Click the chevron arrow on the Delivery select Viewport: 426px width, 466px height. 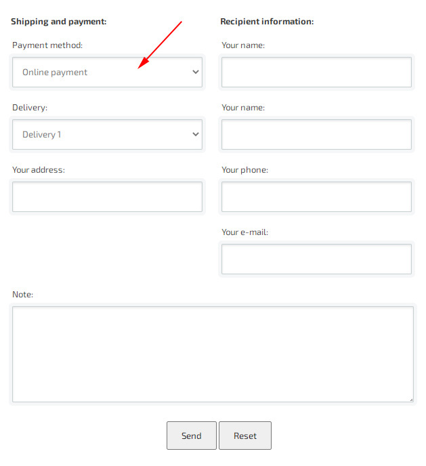pyautogui.click(x=196, y=134)
